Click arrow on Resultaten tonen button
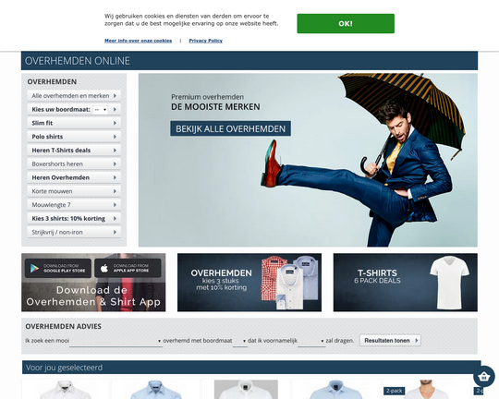This screenshot has width=499, height=399. (x=416, y=341)
